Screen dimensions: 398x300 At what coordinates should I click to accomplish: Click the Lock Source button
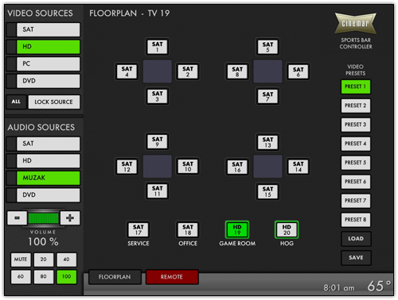tap(54, 102)
